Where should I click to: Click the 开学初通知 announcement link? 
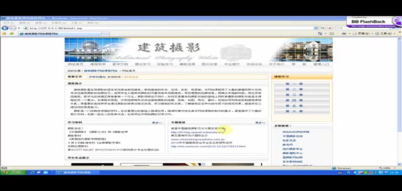[98, 77]
